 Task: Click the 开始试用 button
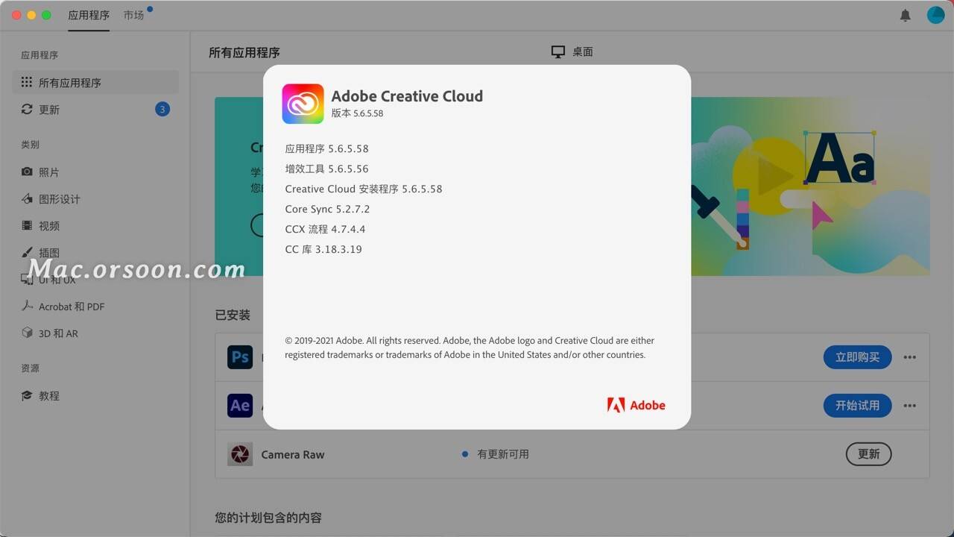(x=857, y=405)
